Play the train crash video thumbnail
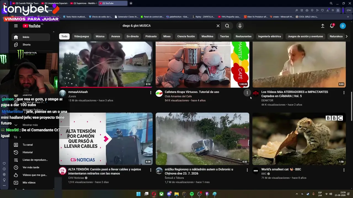353x198 pixels. (202, 139)
